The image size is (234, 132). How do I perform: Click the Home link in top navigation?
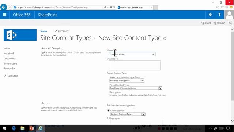[x=44, y=31]
